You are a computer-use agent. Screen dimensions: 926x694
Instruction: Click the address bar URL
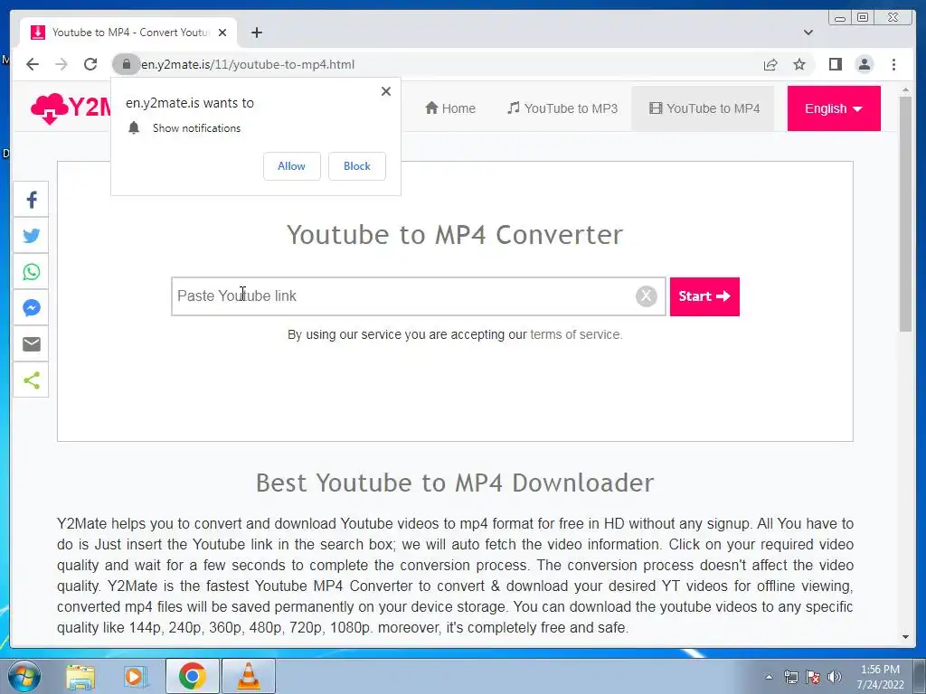(248, 64)
